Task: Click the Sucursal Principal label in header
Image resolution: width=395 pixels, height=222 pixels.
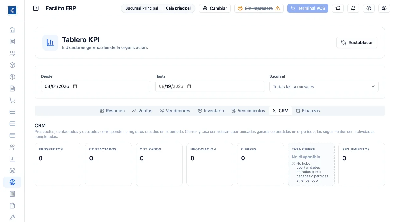Action: (x=142, y=8)
